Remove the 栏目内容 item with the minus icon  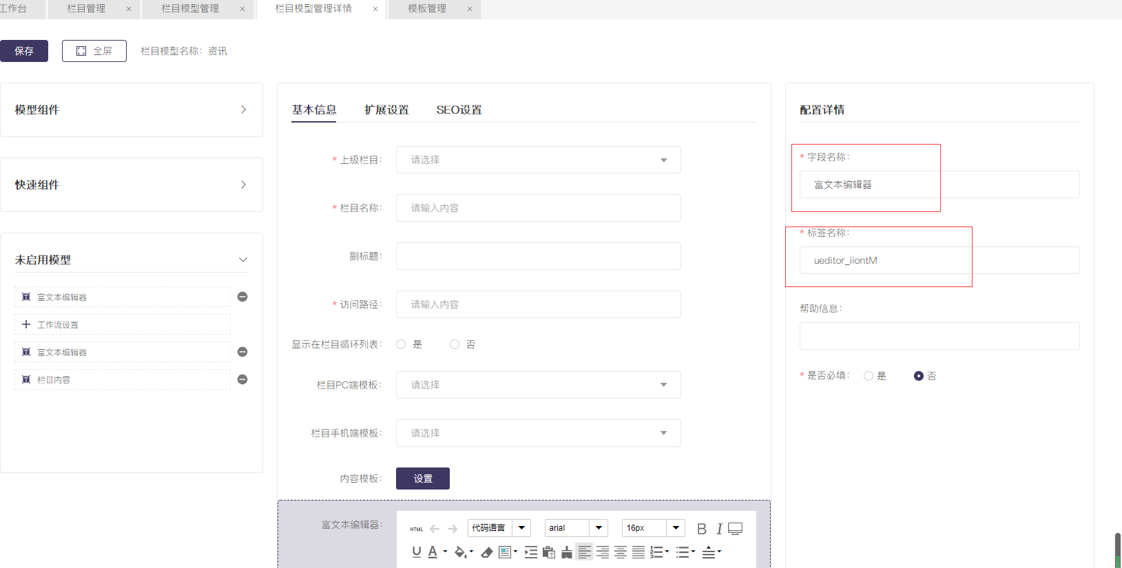[x=242, y=379]
